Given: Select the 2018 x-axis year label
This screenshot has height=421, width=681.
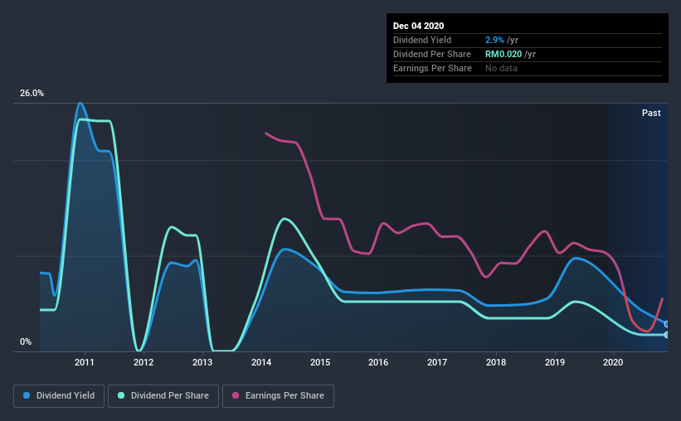Looking at the screenshot, I should [x=496, y=362].
